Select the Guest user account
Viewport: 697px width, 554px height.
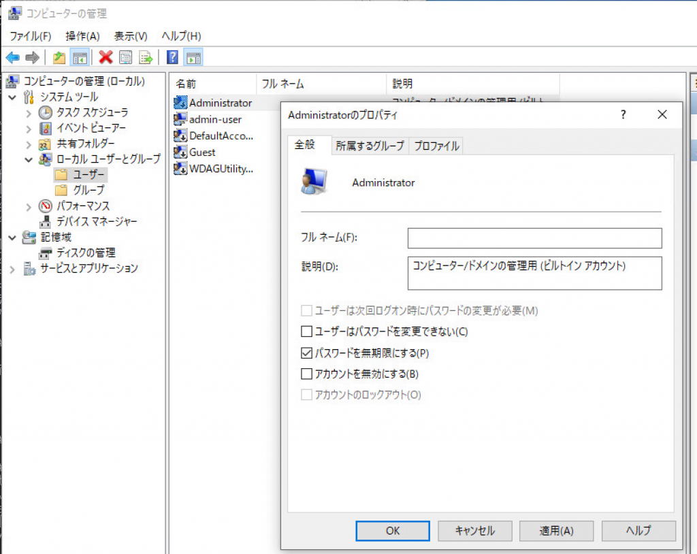(202, 152)
